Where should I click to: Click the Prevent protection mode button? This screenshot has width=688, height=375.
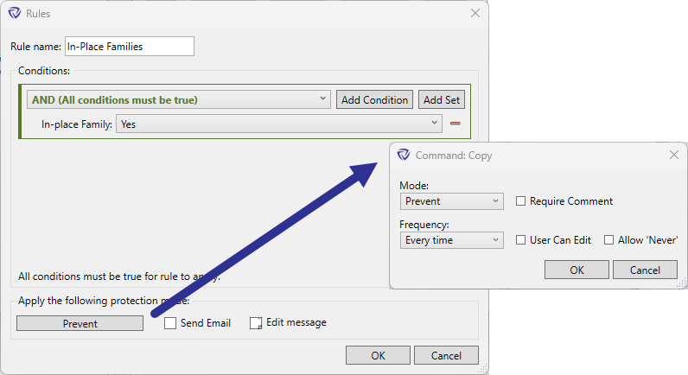[80, 323]
